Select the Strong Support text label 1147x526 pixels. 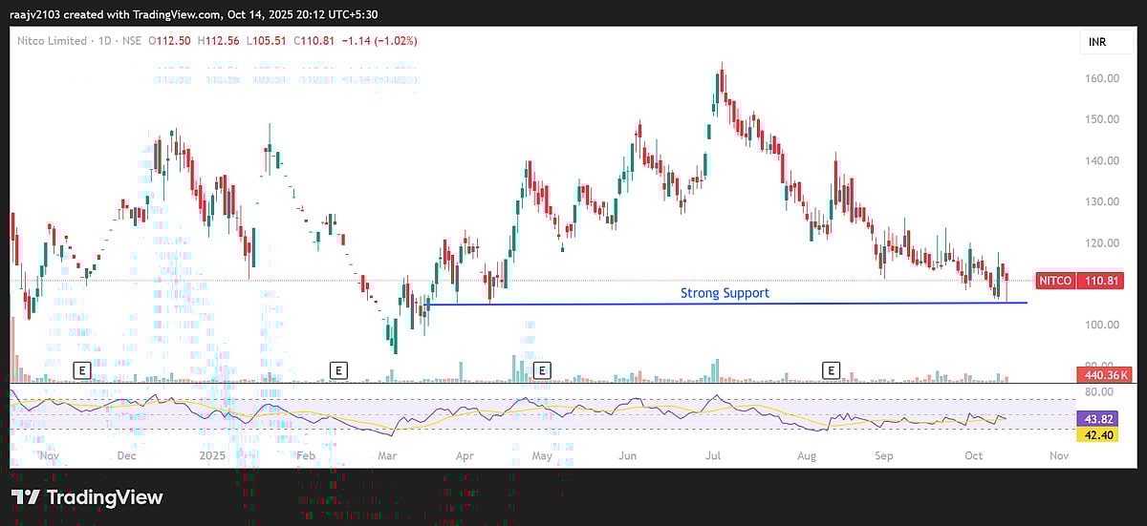(x=724, y=293)
